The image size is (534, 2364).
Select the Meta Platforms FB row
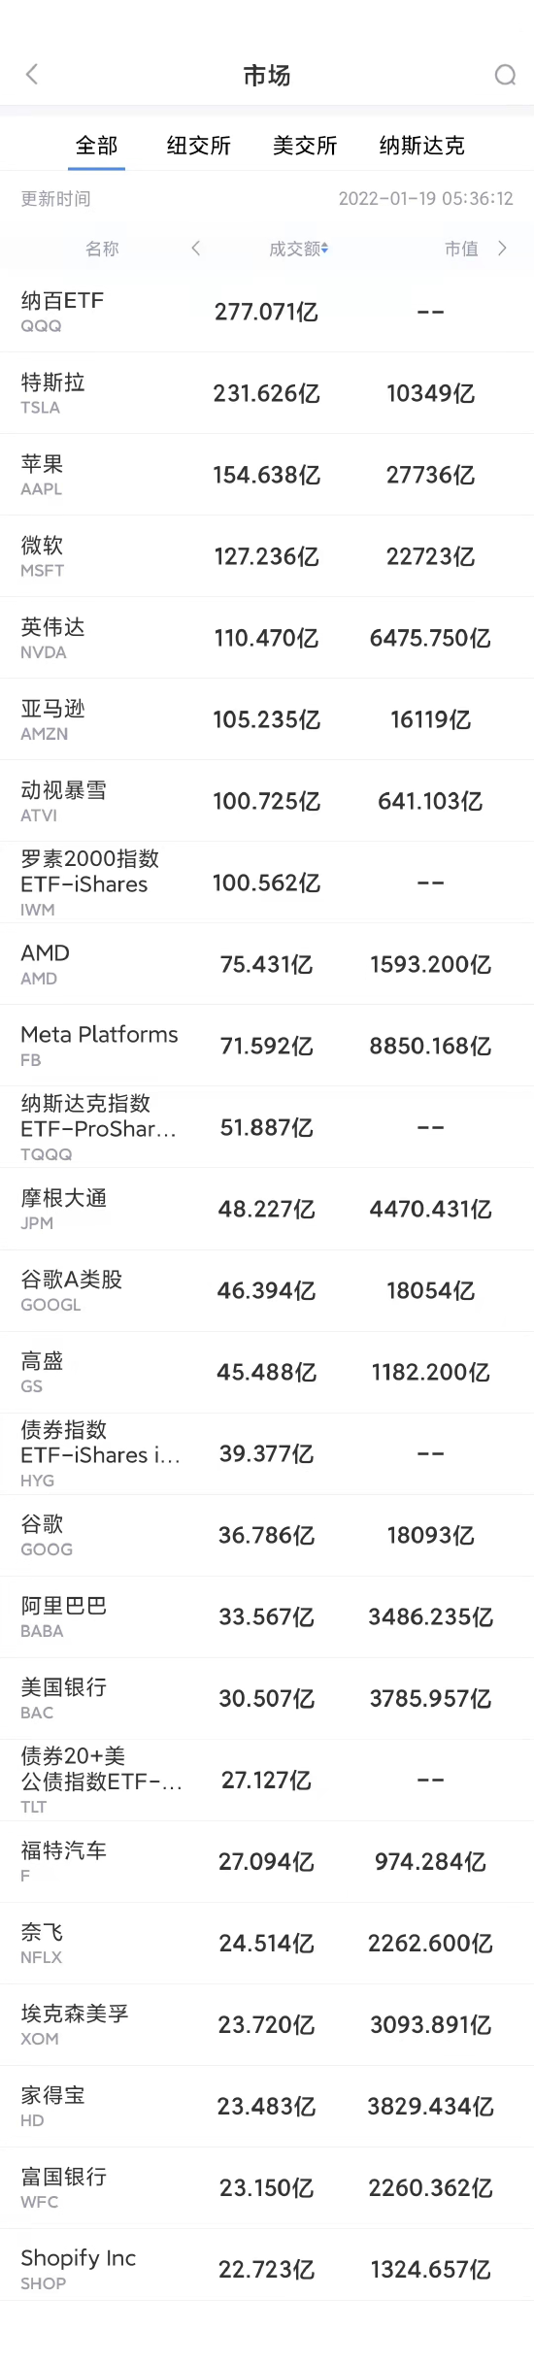pyautogui.click(x=267, y=1046)
